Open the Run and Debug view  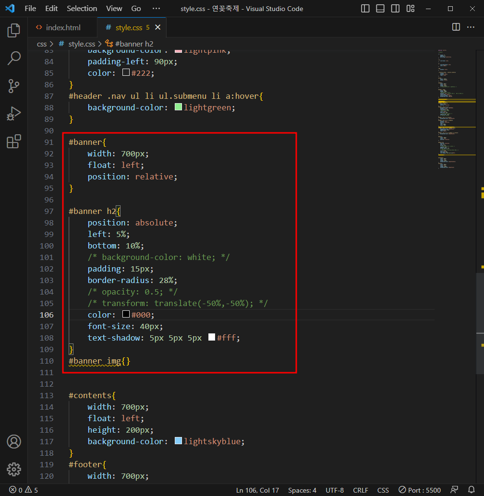tap(13, 114)
